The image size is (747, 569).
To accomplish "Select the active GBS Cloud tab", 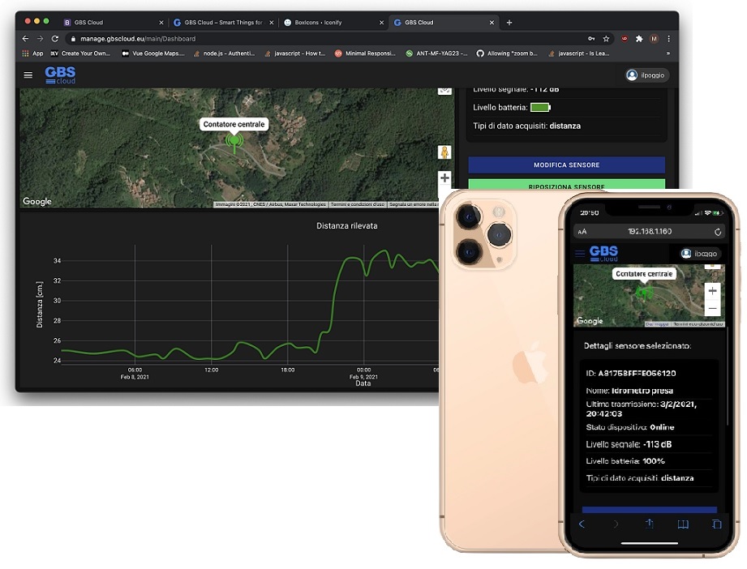I will [443, 23].
